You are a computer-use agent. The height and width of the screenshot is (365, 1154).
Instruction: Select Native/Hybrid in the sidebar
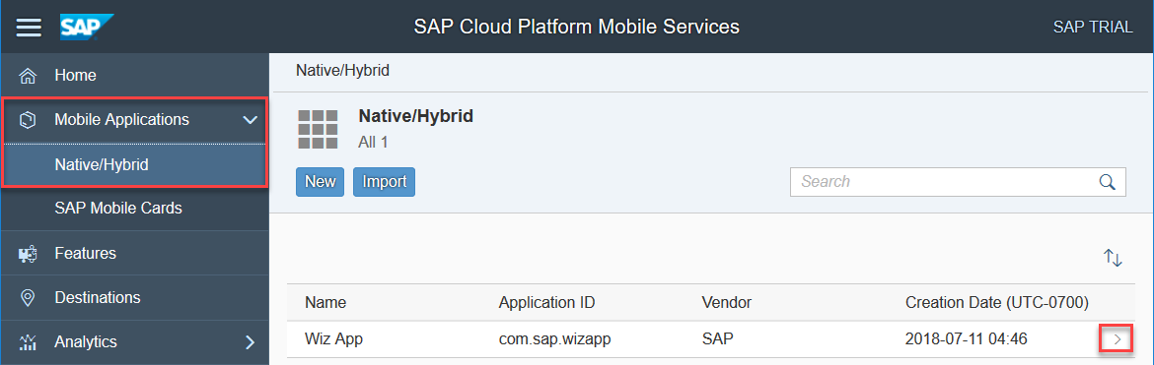(x=135, y=165)
